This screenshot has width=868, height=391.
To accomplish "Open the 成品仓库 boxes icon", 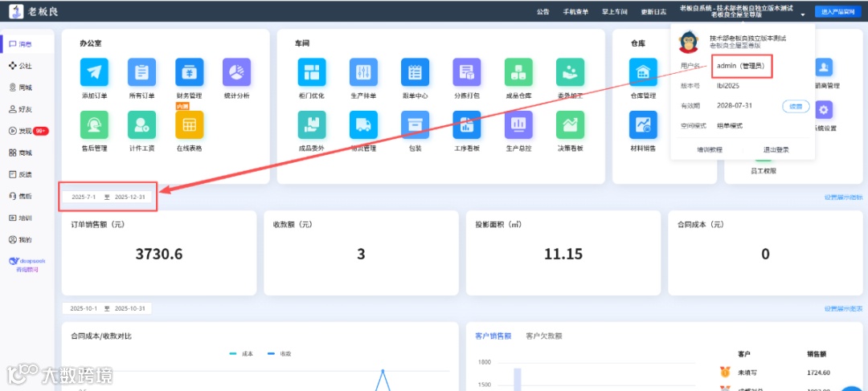I will point(518,72).
